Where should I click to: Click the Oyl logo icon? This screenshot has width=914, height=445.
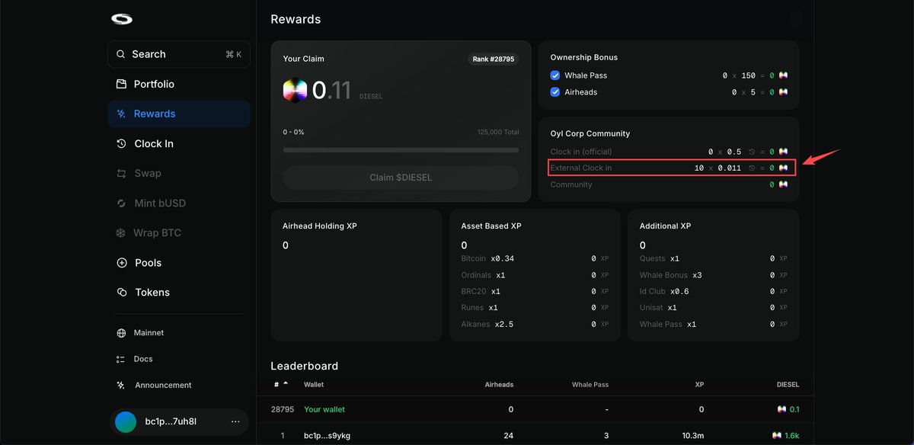pos(122,20)
